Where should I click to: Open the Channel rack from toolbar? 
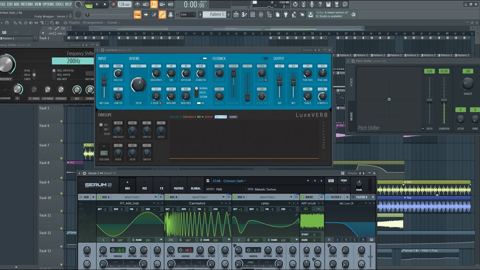(252, 15)
